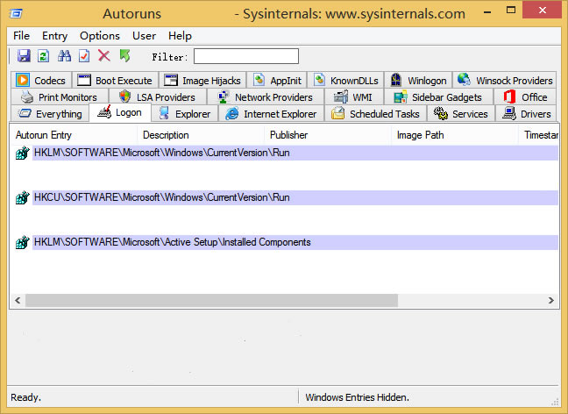Click the horizontal scrollbar right arrow
568x414 pixels.
[550, 300]
